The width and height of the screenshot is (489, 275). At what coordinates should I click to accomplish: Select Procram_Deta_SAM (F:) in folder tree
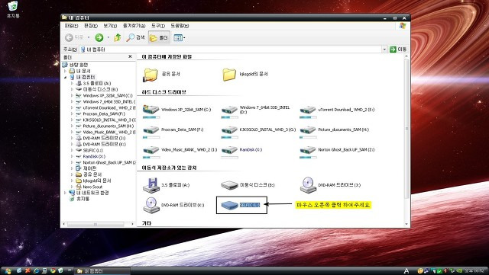(x=104, y=114)
